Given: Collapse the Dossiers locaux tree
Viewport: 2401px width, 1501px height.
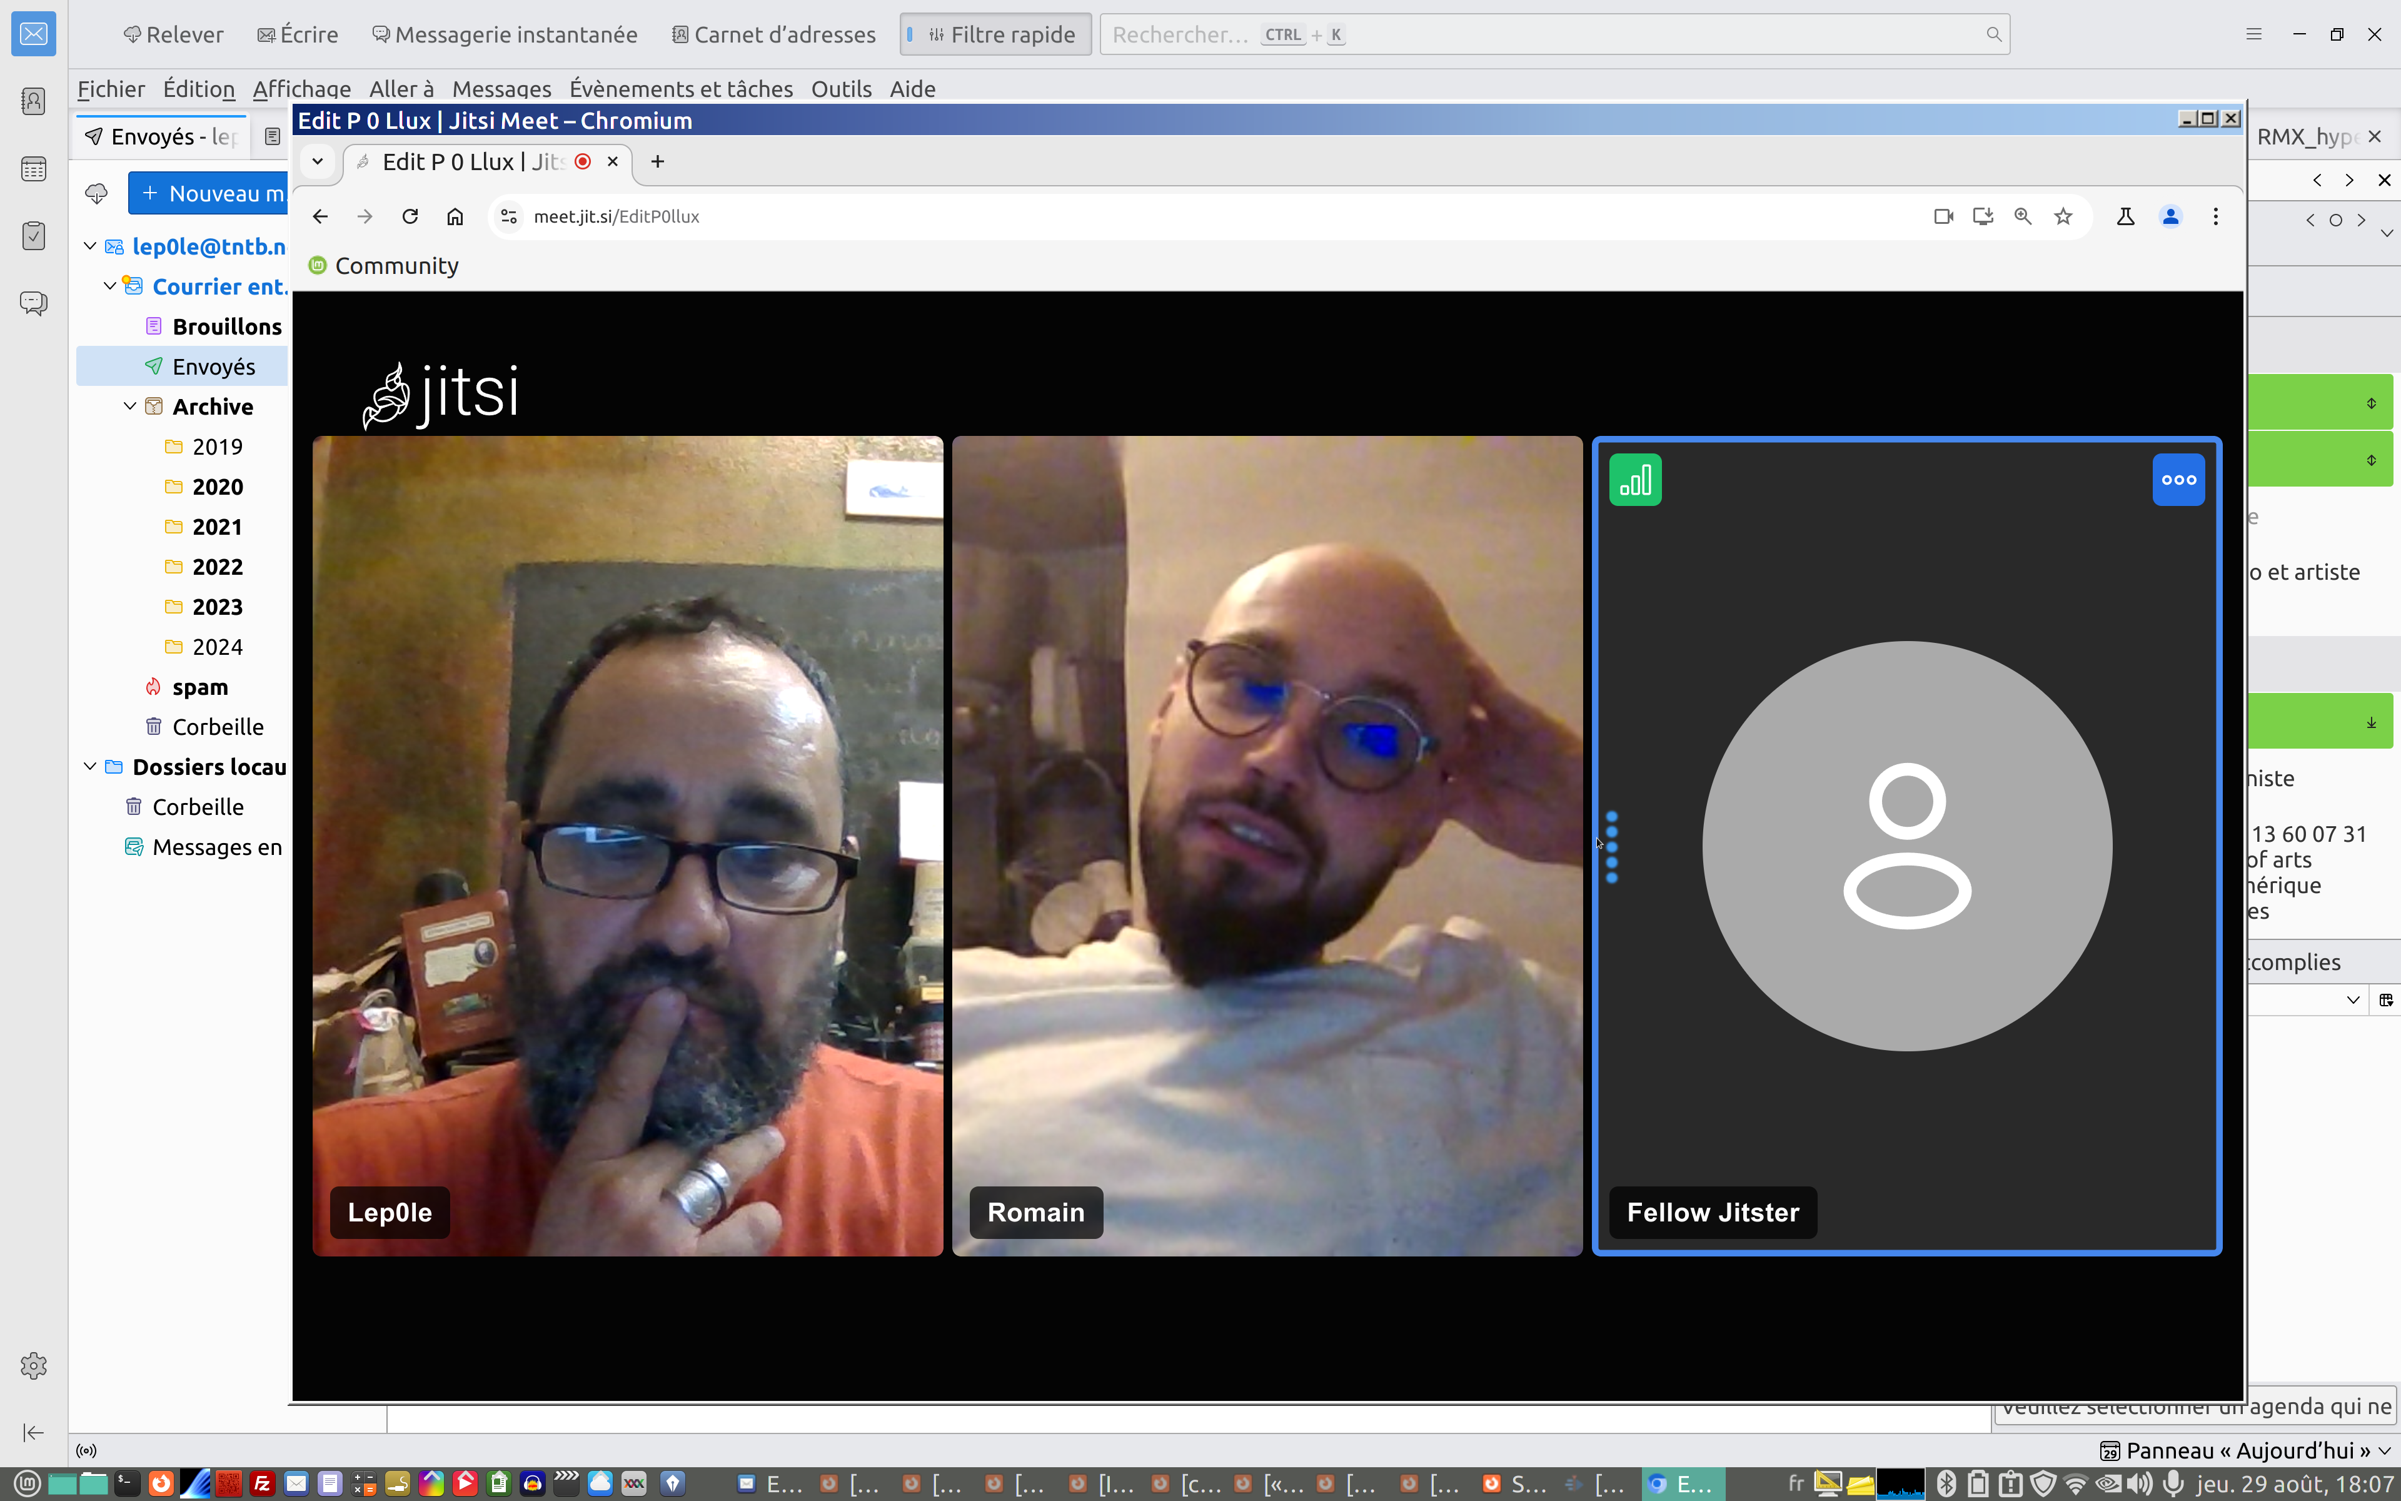Looking at the screenshot, I should [x=90, y=766].
